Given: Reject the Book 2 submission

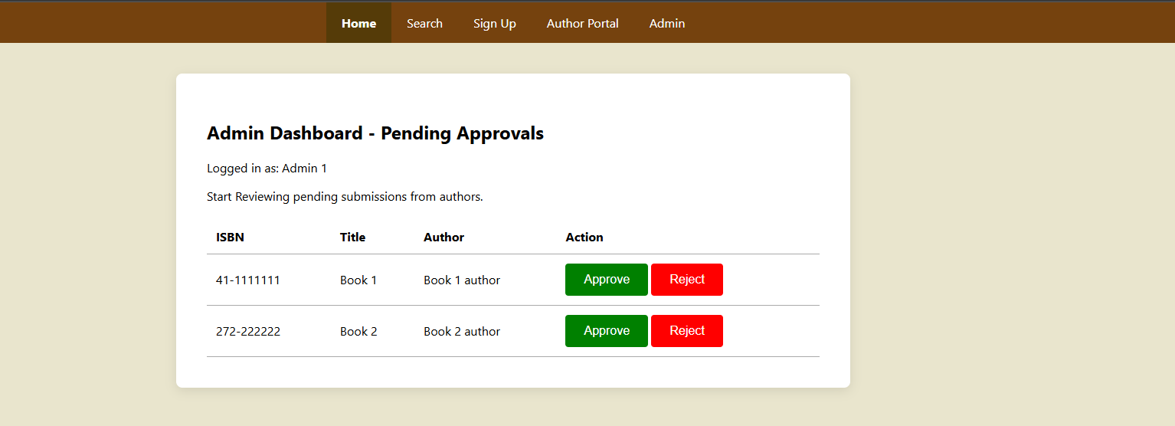Looking at the screenshot, I should [686, 331].
